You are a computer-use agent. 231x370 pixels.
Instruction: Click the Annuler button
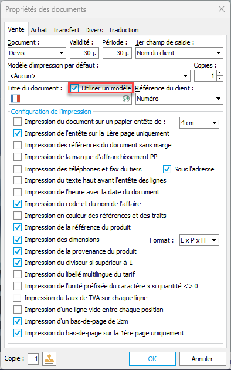[x=202, y=359]
